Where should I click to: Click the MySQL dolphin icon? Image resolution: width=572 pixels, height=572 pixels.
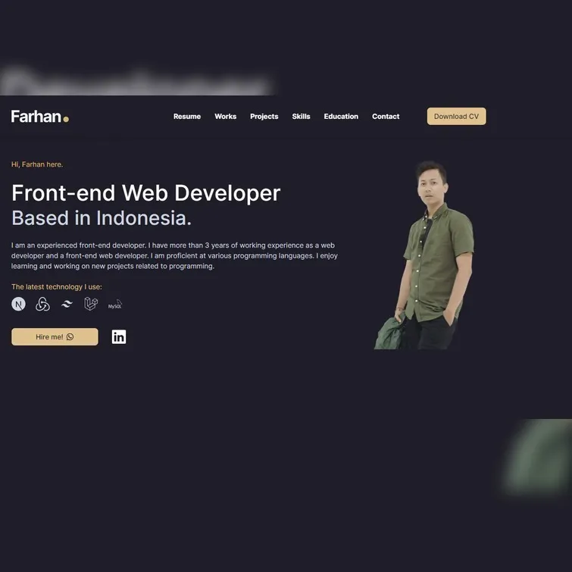[115, 305]
